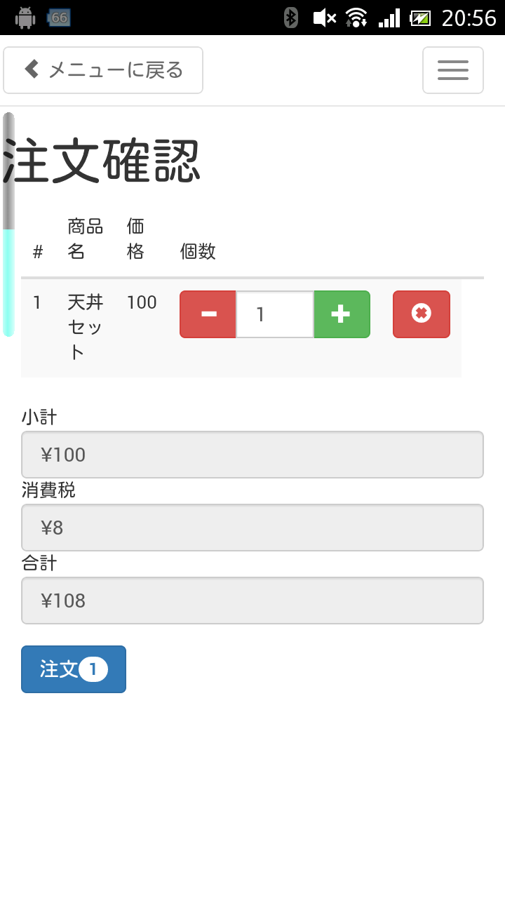Remove 天丼セット with the red X button

point(422,314)
